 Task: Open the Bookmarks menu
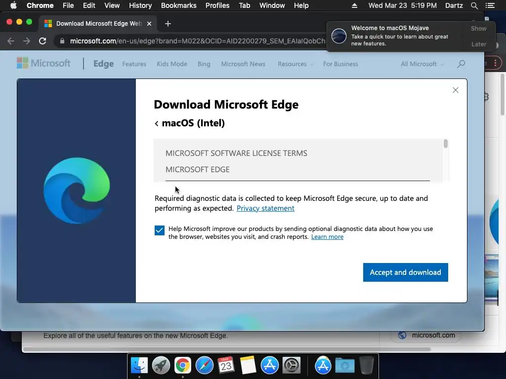point(179,5)
